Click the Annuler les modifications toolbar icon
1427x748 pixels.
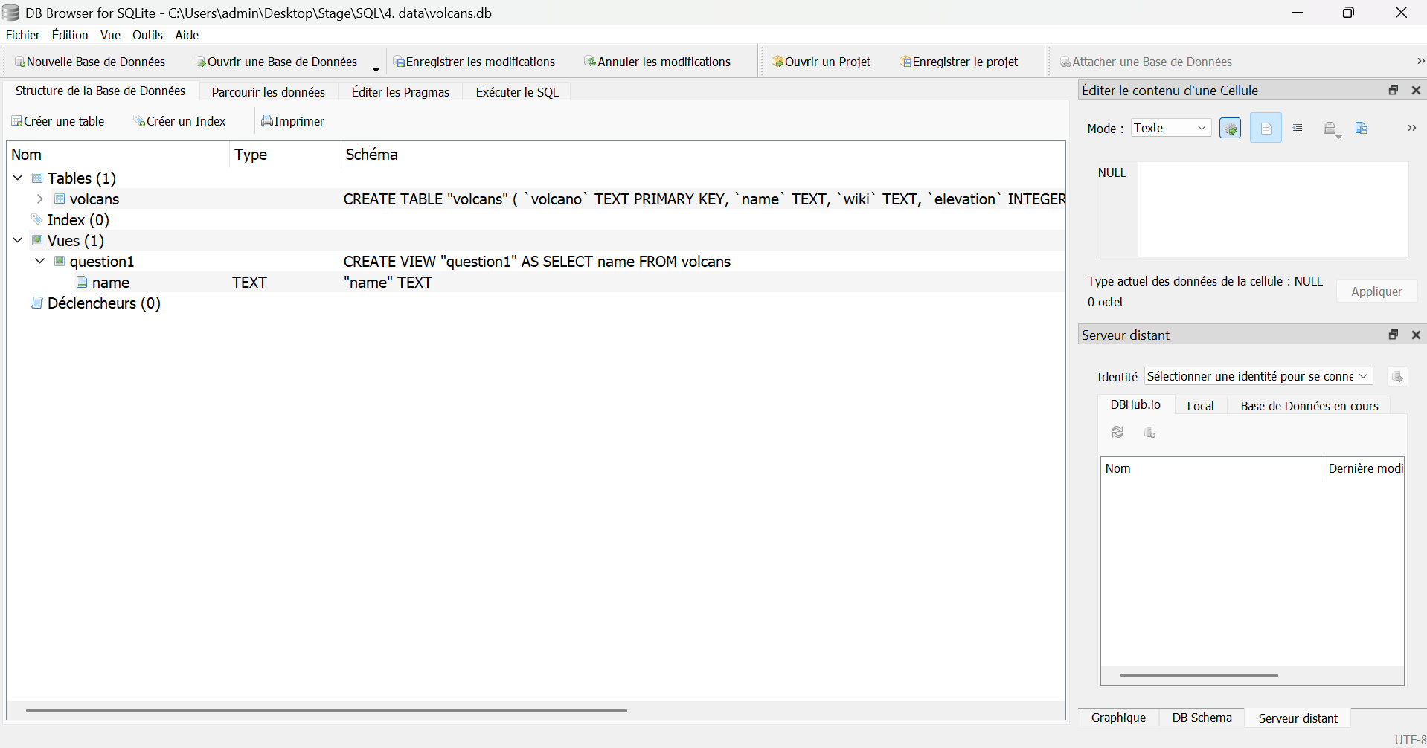[590, 61]
